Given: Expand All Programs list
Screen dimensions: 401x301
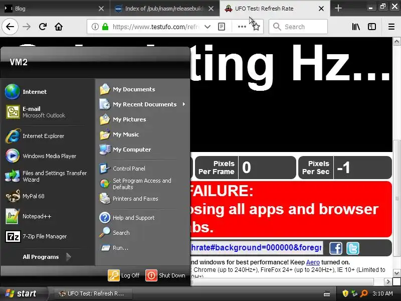Looking at the screenshot, I should [x=47, y=257].
